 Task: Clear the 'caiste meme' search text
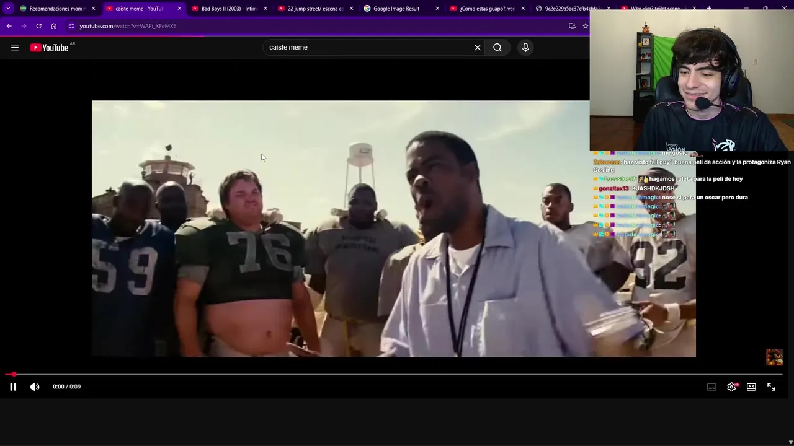478,47
